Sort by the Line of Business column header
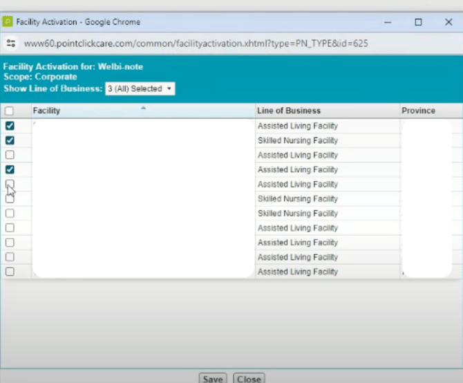Screen dimensions: 463x383 [x=328, y=111]
